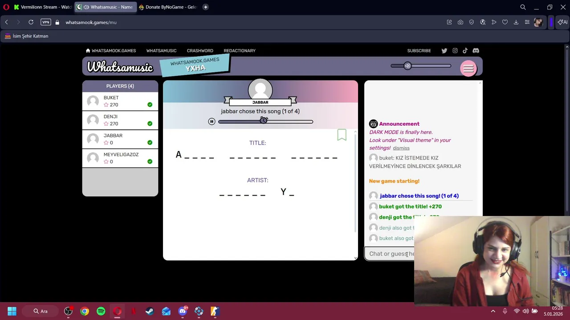This screenshot has height=320, width=570.
Task: Open Discord from the taskbar
Action: point(183,311)
